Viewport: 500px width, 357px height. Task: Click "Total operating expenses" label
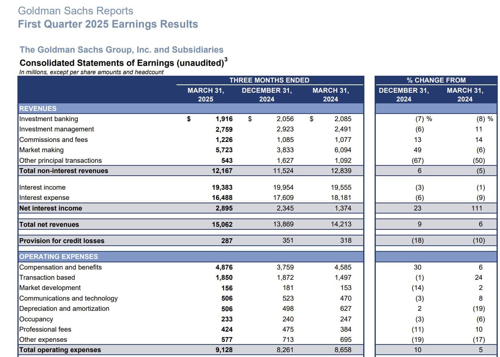pos(60,350)
